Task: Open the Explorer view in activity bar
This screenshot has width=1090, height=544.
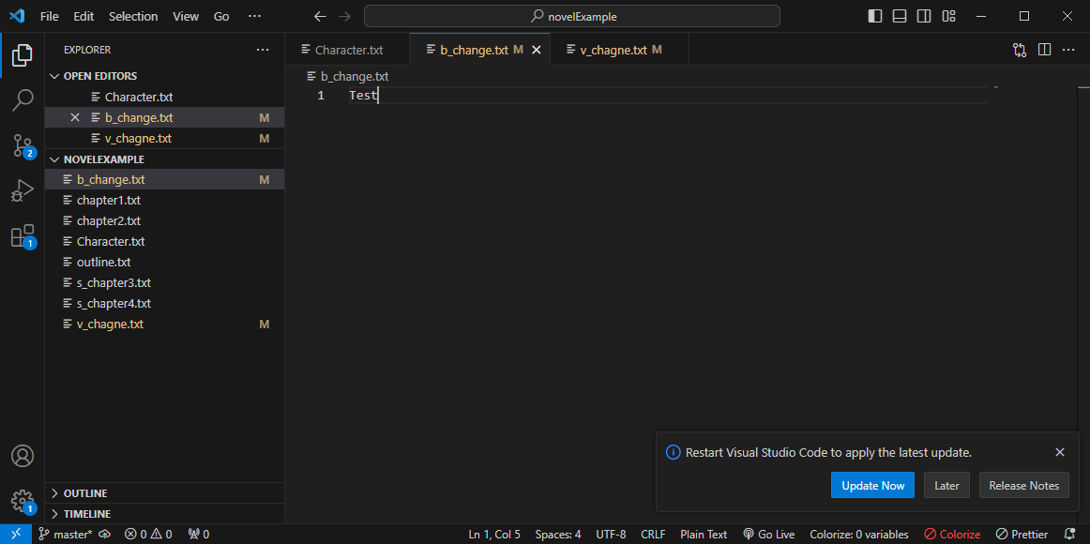Action: [23, 55]
